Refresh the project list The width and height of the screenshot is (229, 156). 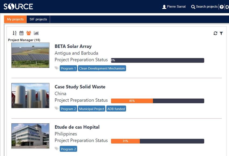click(x=215, y=33)
